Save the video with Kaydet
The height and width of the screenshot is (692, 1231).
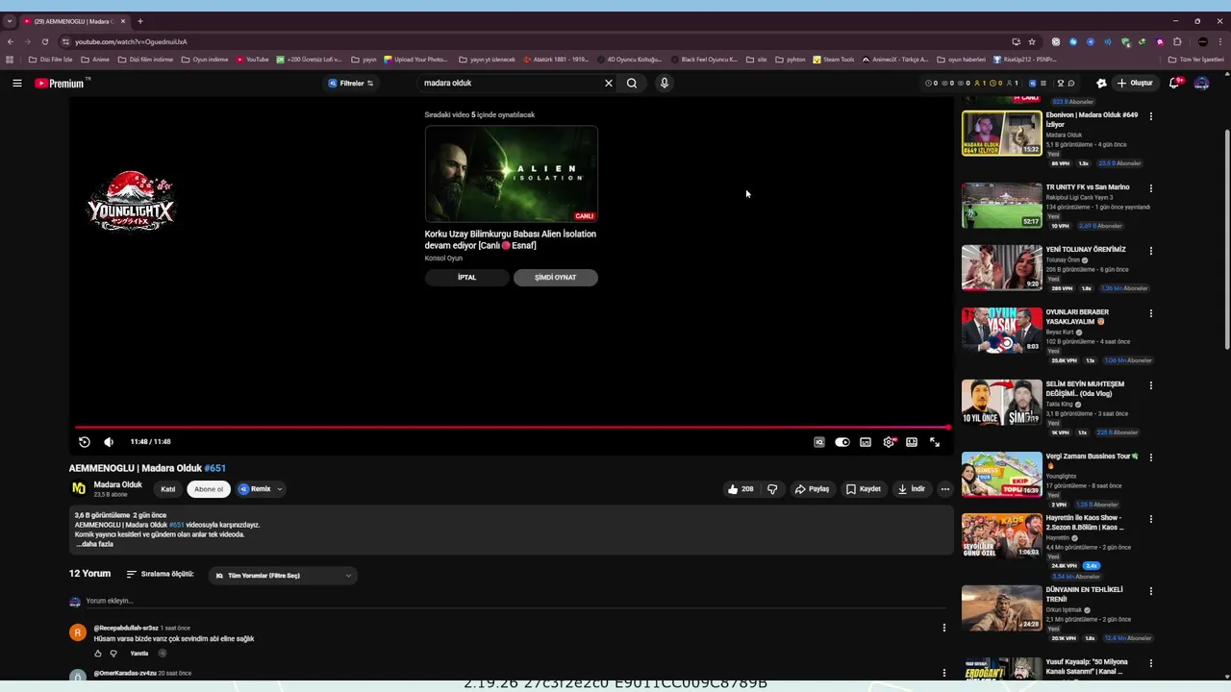pos(864,489)
